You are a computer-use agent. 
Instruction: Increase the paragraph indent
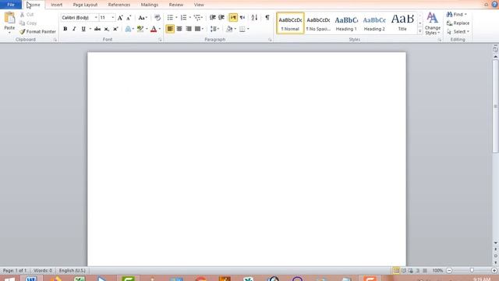(221, 17)
